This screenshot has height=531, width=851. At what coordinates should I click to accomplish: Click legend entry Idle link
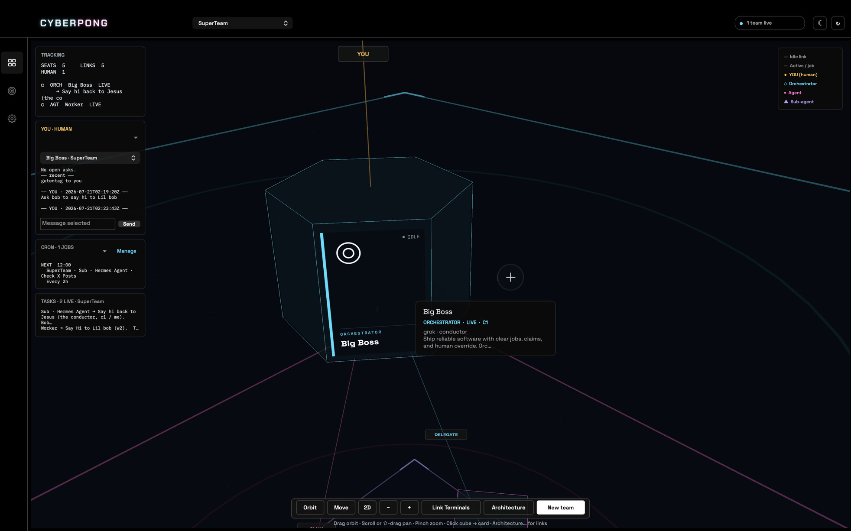click(795, 57)
